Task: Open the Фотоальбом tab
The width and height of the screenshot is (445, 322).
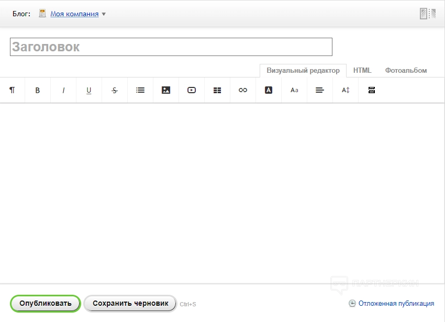Action: coord(406,70)
